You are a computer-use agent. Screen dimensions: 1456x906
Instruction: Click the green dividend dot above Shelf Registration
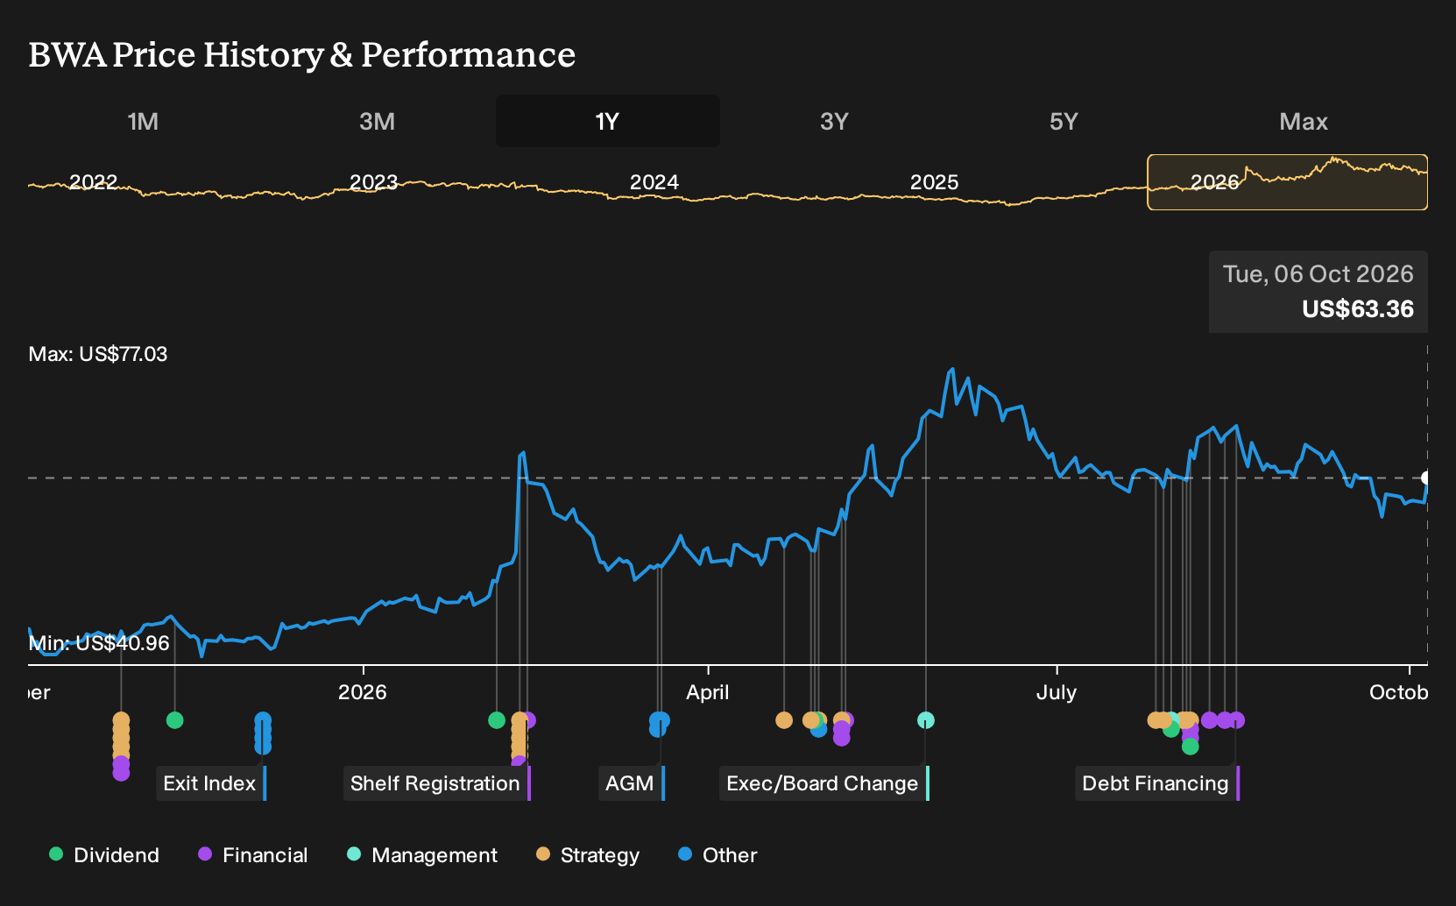[x=497, y=720]
